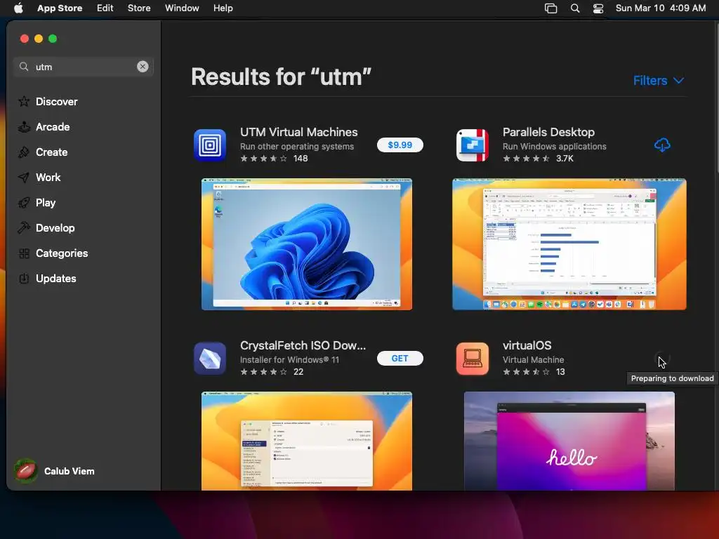This screenshot has height=539, width=719.
Task: Click the Run Windows applications subtitle
Action: [x=555, y=146]
